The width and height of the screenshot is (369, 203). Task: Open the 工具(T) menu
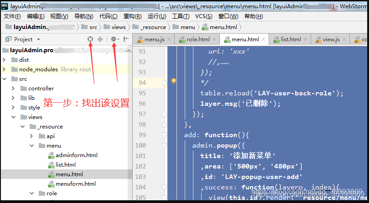(x=181, y=16)
